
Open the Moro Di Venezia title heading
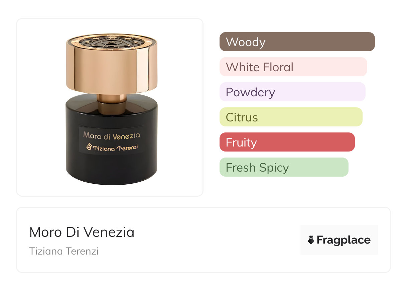point(82,232)
